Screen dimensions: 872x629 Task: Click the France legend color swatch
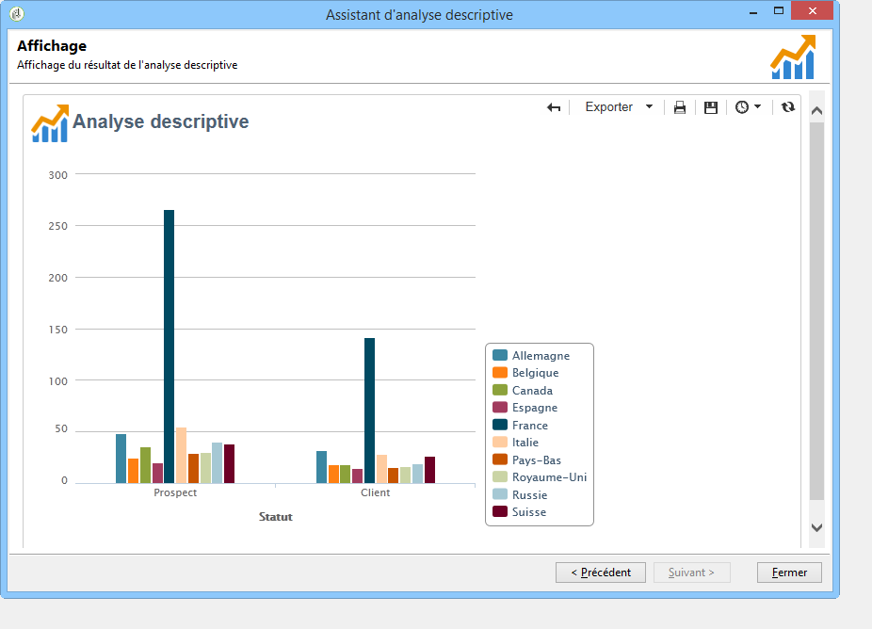[x=500, y=425]
